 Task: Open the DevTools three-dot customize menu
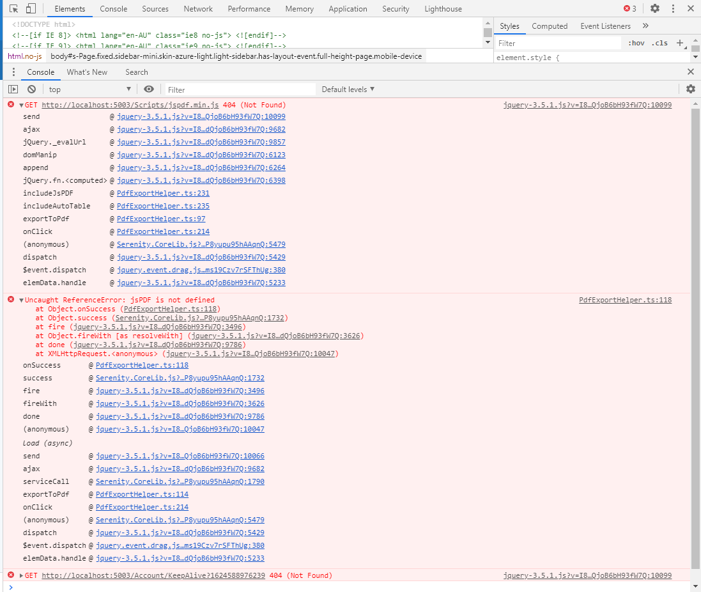point(673,8)
